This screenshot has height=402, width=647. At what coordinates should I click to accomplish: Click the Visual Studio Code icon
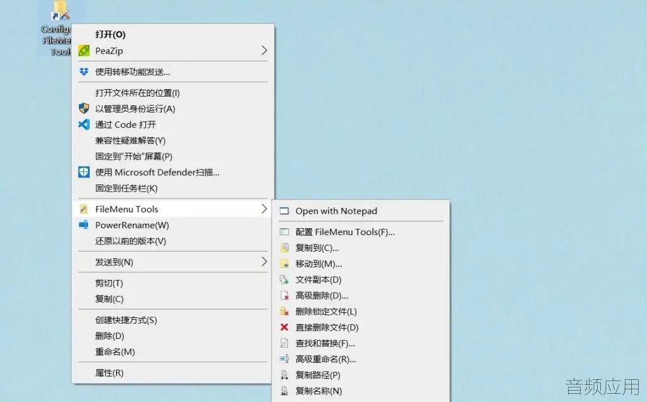84,125
